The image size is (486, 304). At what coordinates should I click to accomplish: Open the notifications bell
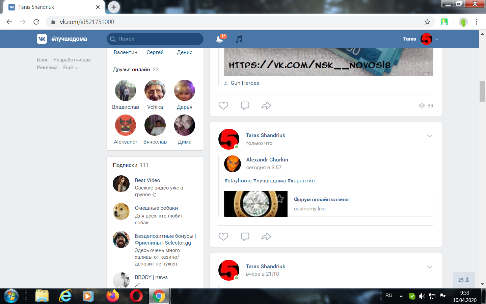coord(220,39)
